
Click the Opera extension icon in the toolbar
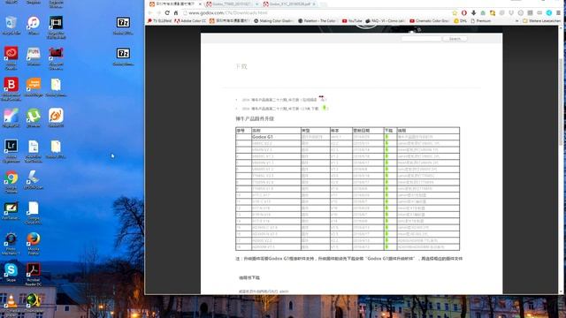pos(464,12)
